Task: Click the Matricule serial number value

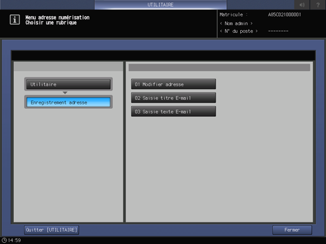Action: coord(284,14)
